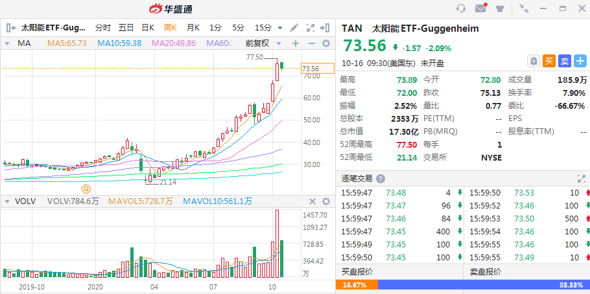Click the 52-week low value 21.14
Viewport: 590px width, 294px height.
click(x=407, y=157)
